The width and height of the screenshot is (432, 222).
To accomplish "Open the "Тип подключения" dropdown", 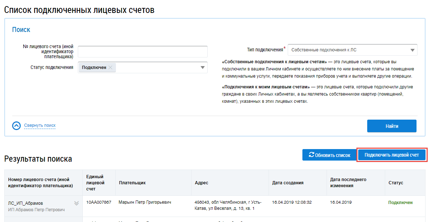I will tap(352, 50).
